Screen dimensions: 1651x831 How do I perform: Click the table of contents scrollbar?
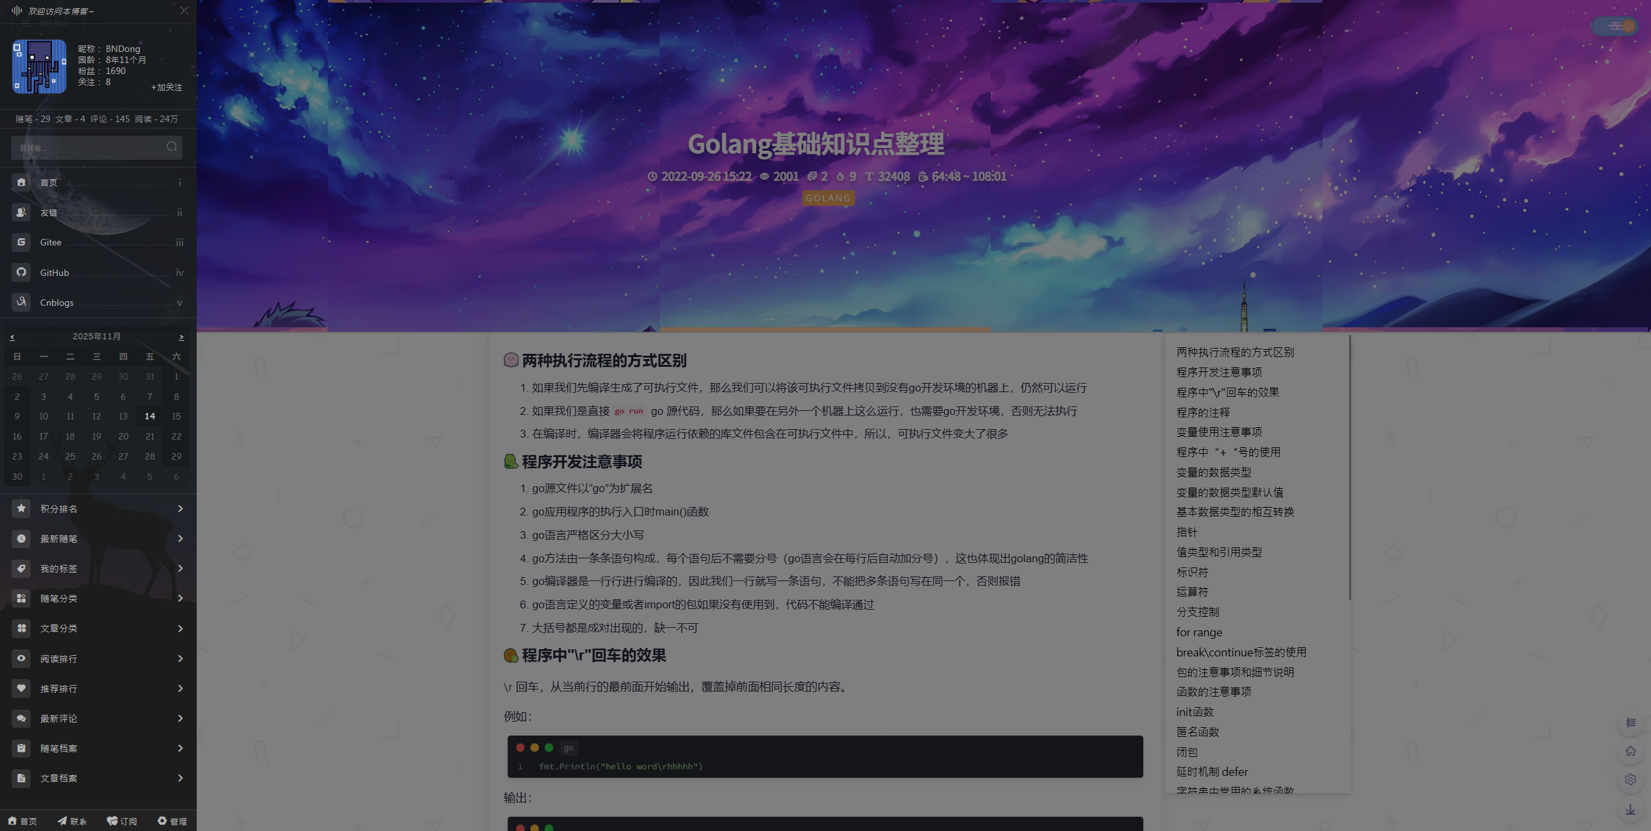[x=1349, y=467]
